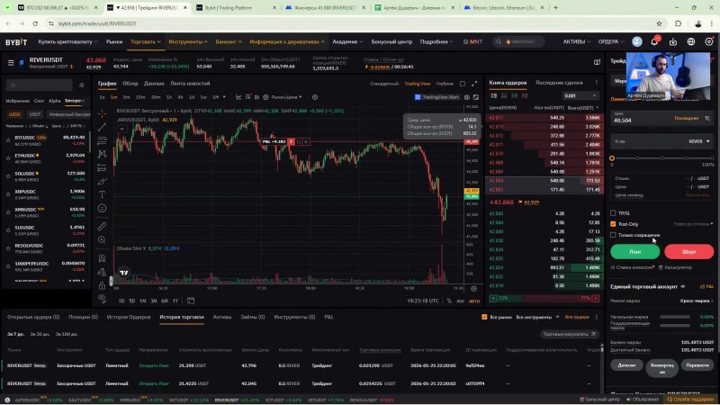Image resolution: width=720 pixels, height=405 pixels.
Task: Enable Только сокращение reduce-only checkbox
Action: (x=613, y=235)
